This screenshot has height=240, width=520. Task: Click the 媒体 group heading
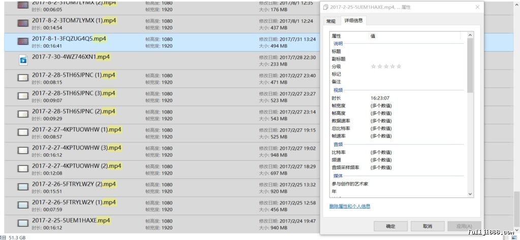(x=338, y=176)
